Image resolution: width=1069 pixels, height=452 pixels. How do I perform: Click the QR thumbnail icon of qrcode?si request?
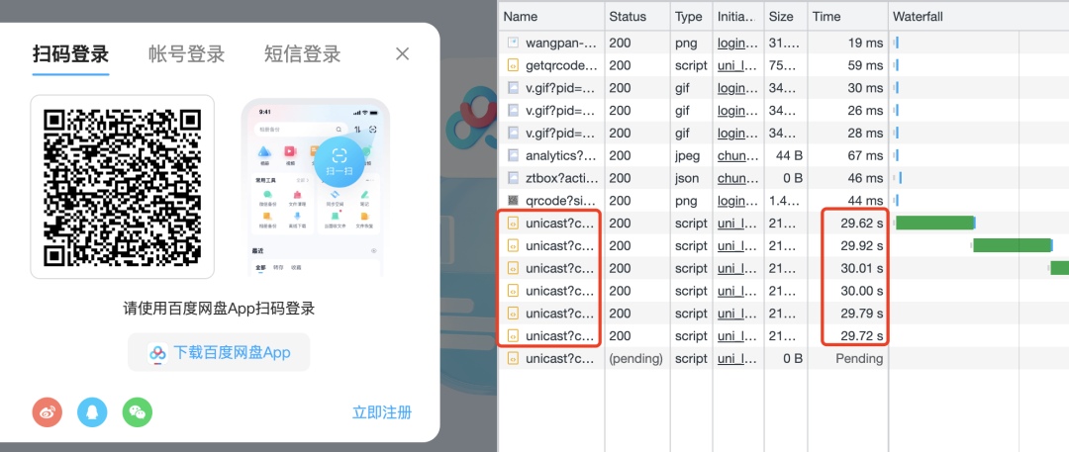513,201
